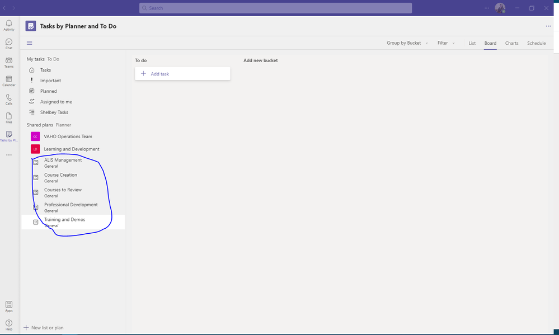
Task: Collapse the navigation pane with hamburger icon
Action: [x=30, y=43]
